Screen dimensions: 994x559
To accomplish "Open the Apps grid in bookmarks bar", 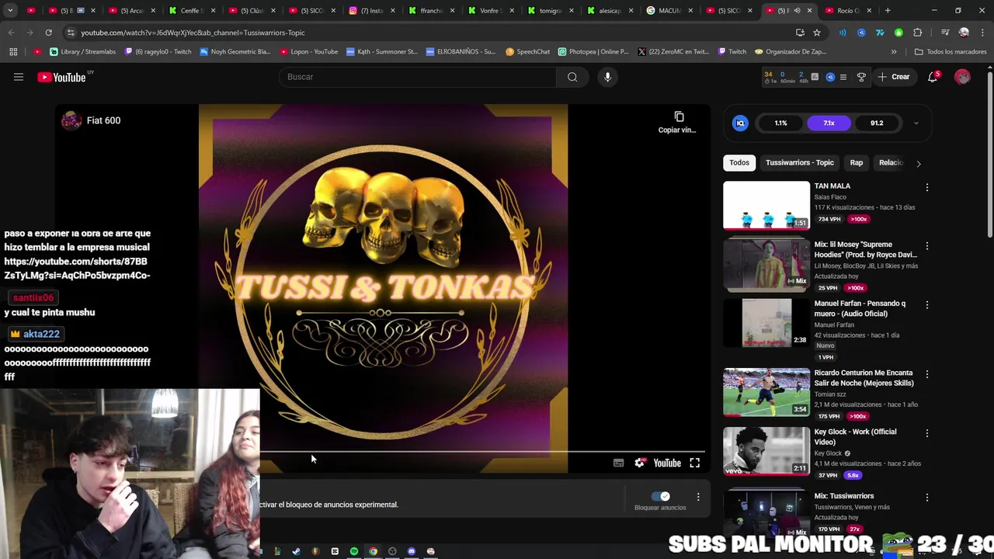I will point(13,51).
